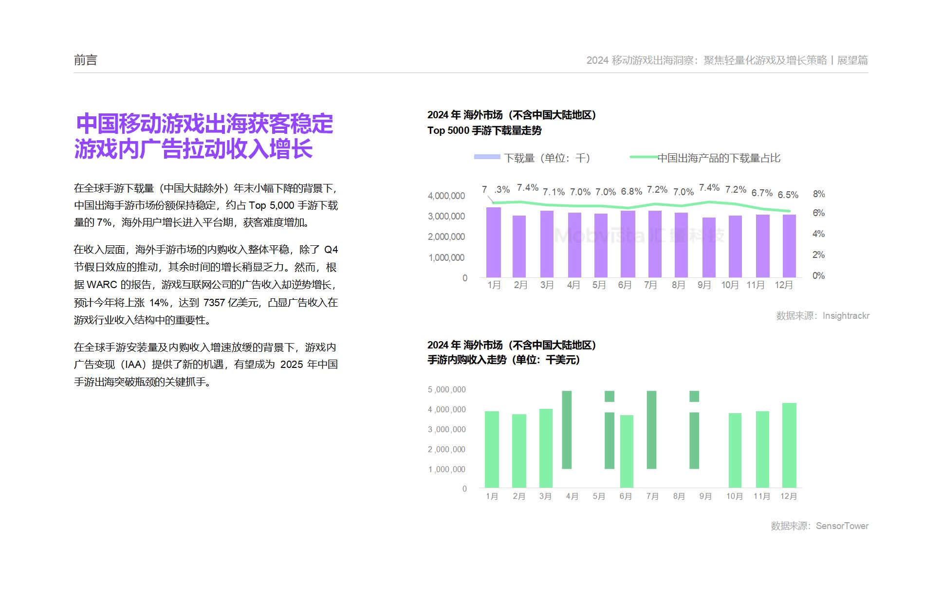The width and height of the screenshot is (942, 603).
Task: Click the dark green April revenue bar
Action: [567, 429]
